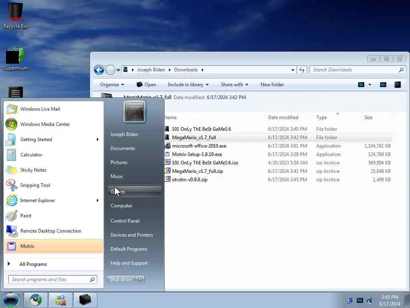Open view options dropdown arrow

370,85
